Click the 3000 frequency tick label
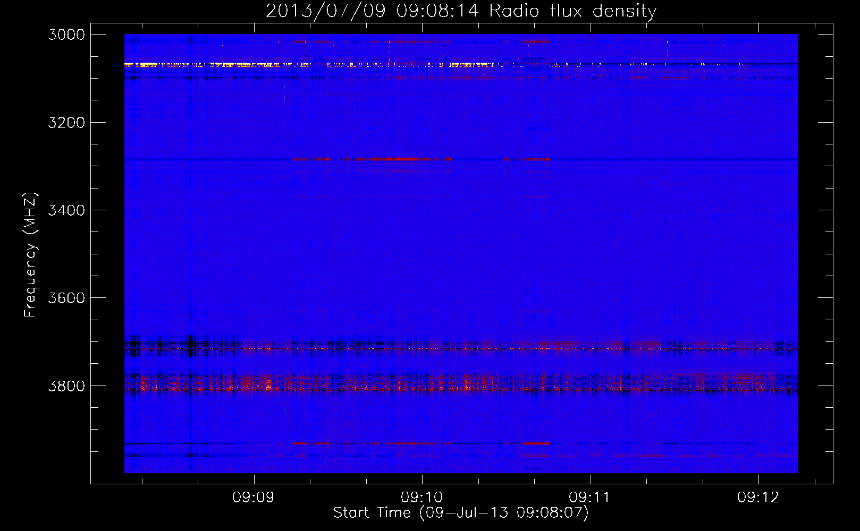This screenshot has width=860, height=531. (x=66, y=35)
